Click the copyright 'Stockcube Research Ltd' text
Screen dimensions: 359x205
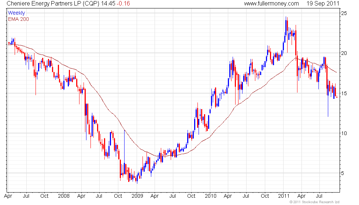pos(321,202)
